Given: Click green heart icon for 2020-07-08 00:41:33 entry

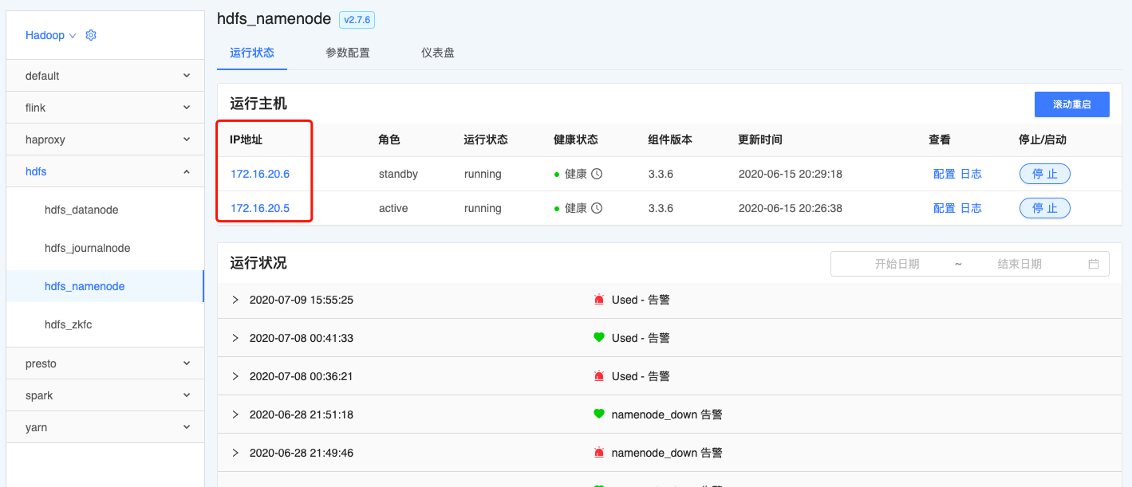Looking at the screenshot, I should click(599, 338).
